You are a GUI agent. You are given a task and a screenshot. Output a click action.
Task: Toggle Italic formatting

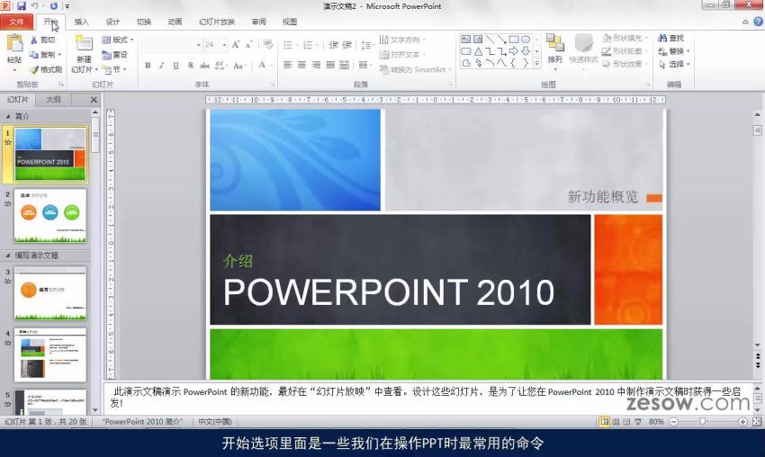point(161,66)
